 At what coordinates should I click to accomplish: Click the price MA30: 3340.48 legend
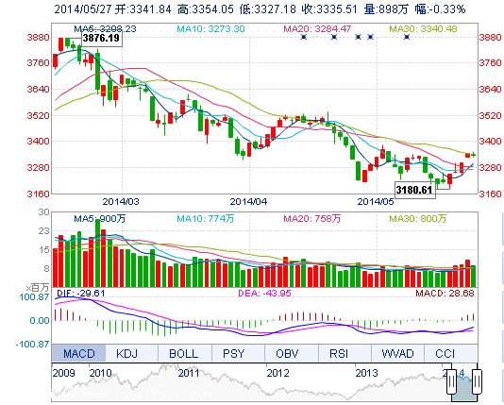click(x=423, y=29)
